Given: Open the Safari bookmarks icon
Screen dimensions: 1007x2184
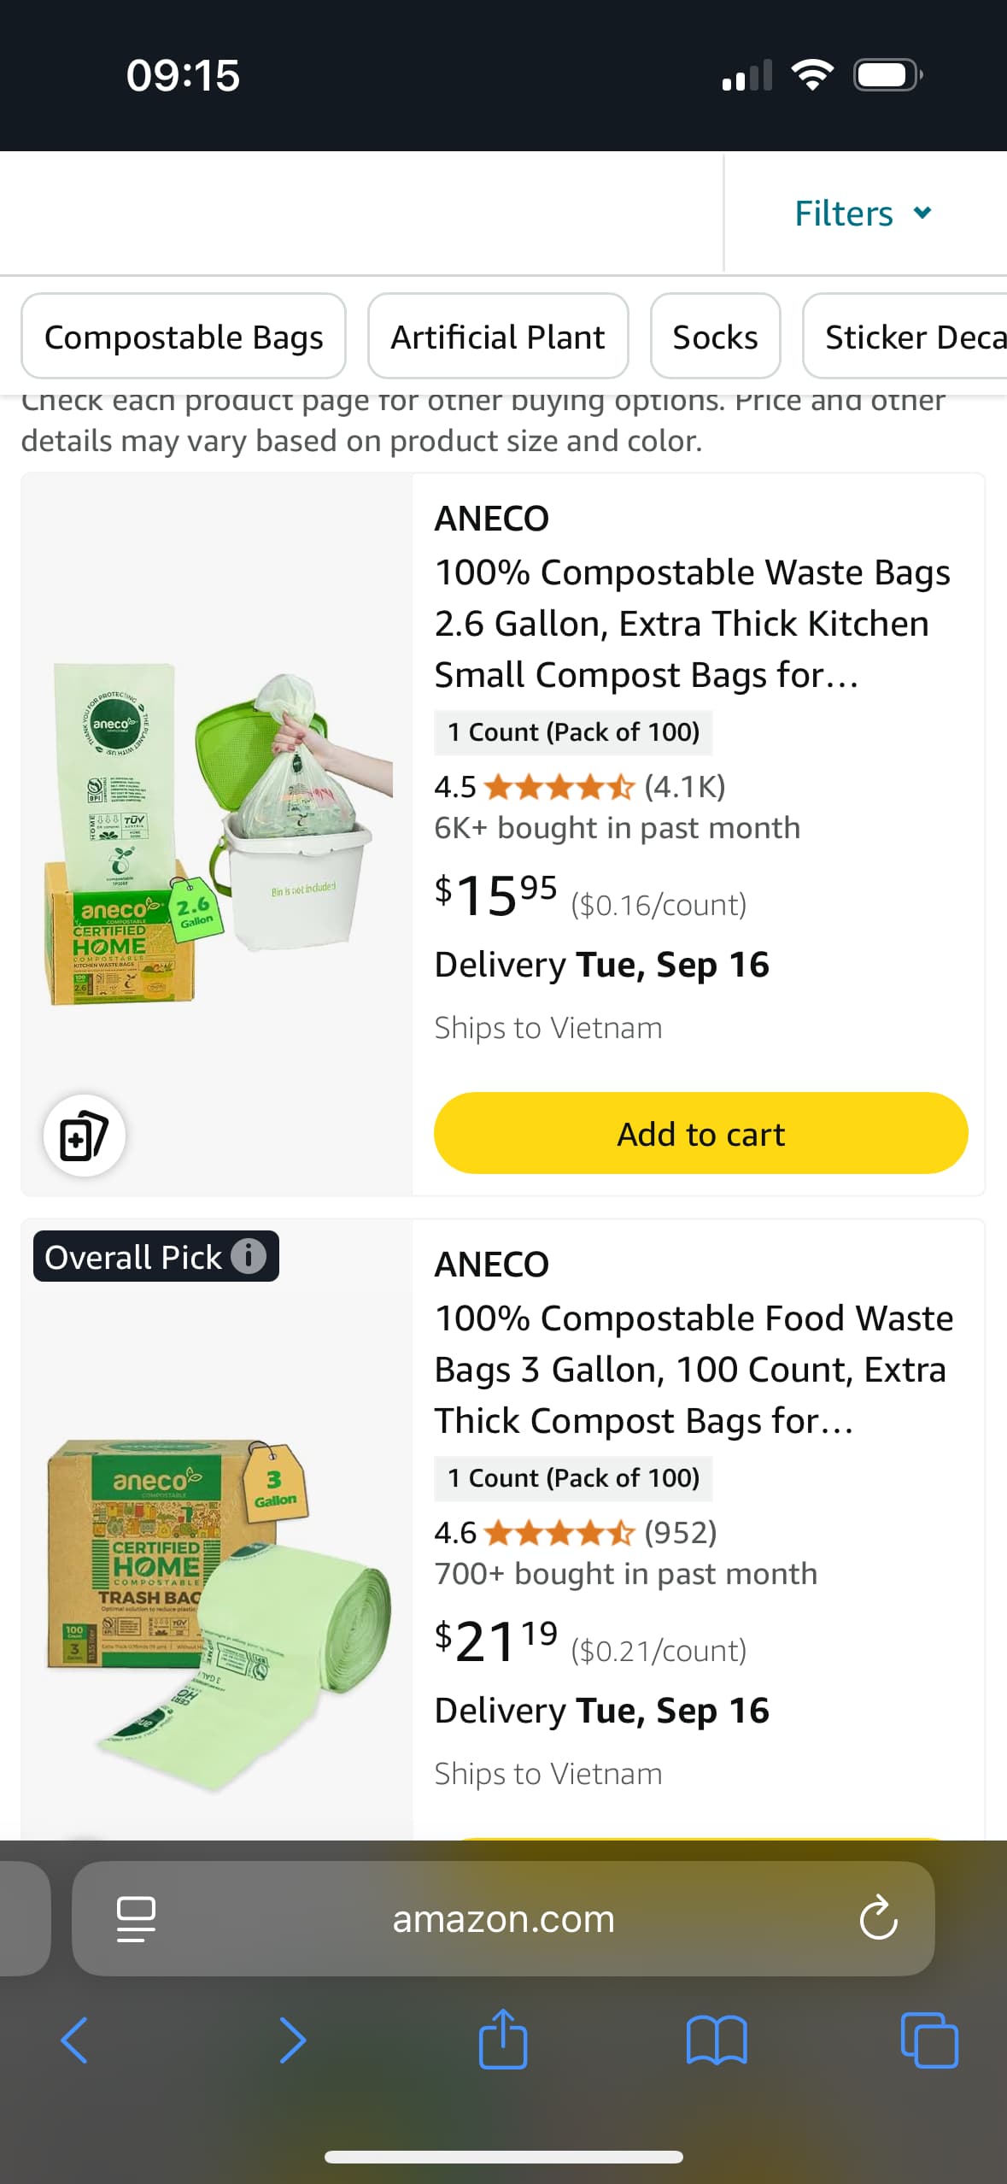Looking at the screenshot, I should click(716, 2040).
